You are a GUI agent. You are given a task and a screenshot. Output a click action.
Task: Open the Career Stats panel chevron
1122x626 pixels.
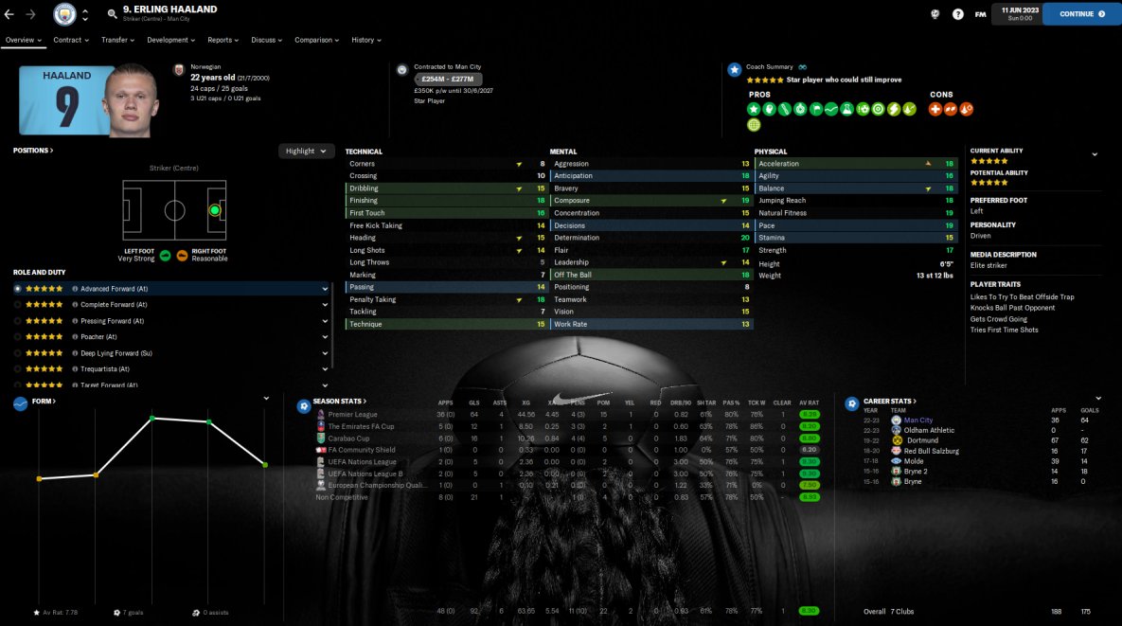(1098, 399)
